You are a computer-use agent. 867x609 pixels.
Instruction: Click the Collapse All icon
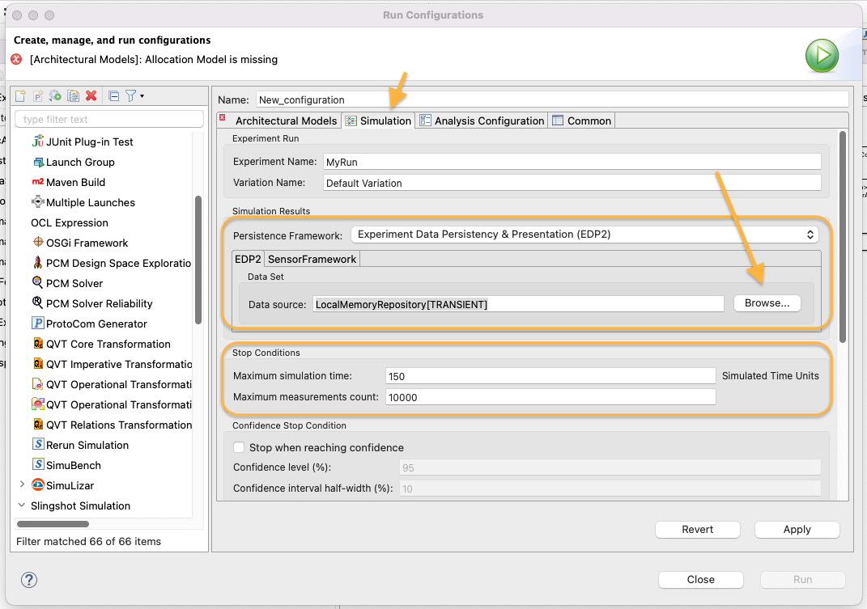click(114, 96)
